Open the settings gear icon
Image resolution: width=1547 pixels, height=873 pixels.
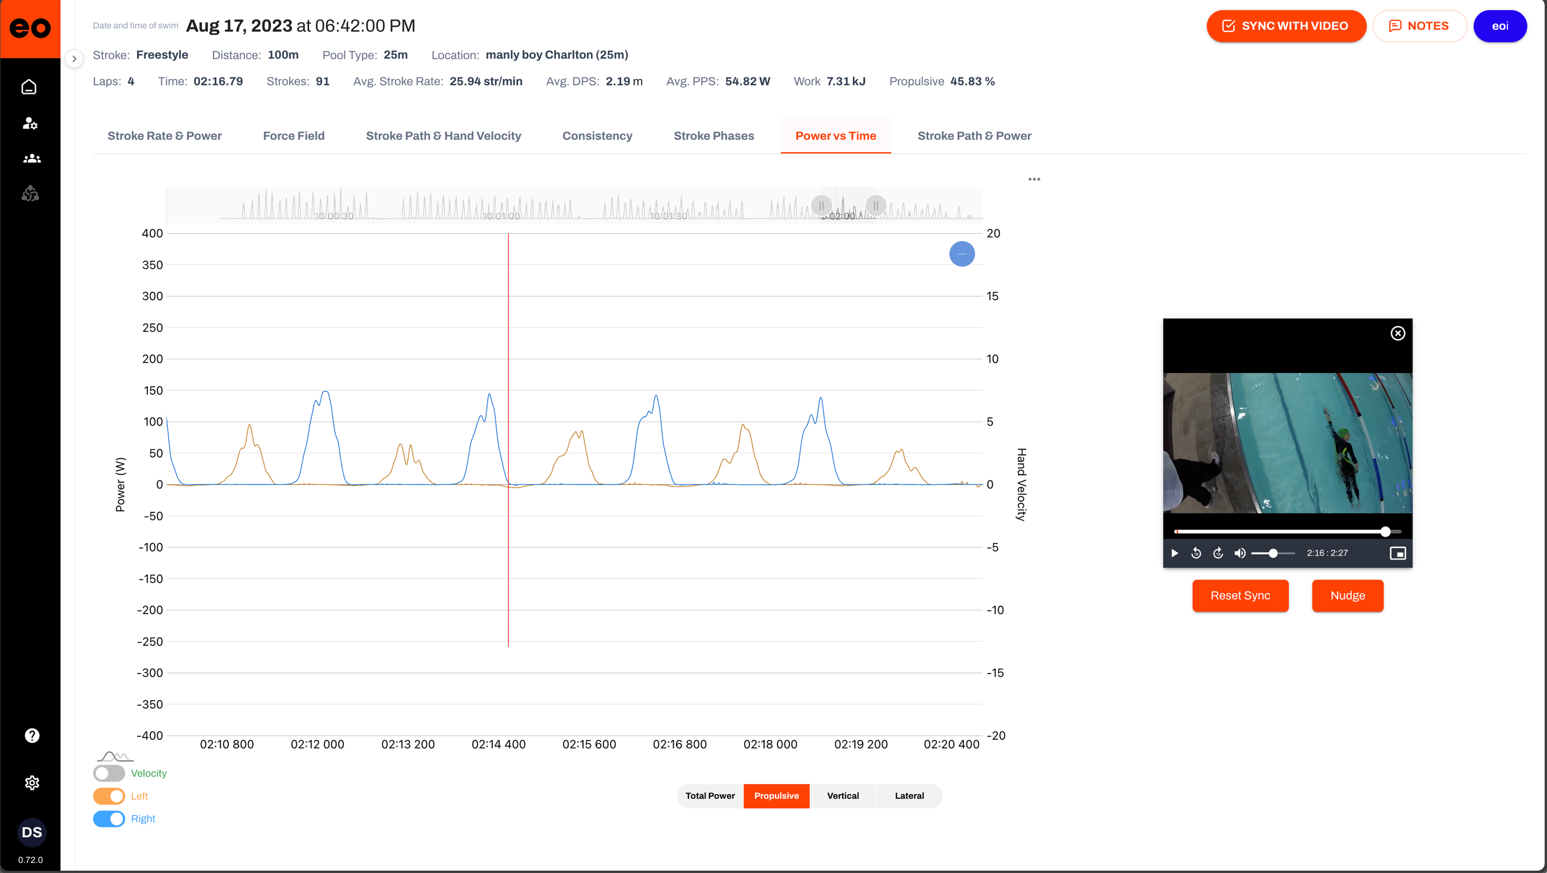32,783
